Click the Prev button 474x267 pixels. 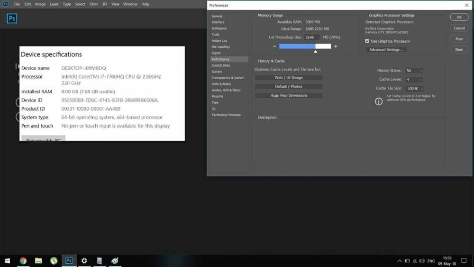click(459, 39)
